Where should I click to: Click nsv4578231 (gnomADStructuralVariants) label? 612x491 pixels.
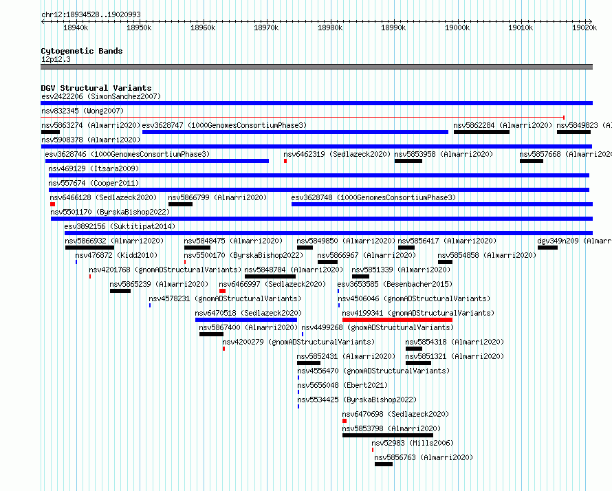(x=226, y=298)
